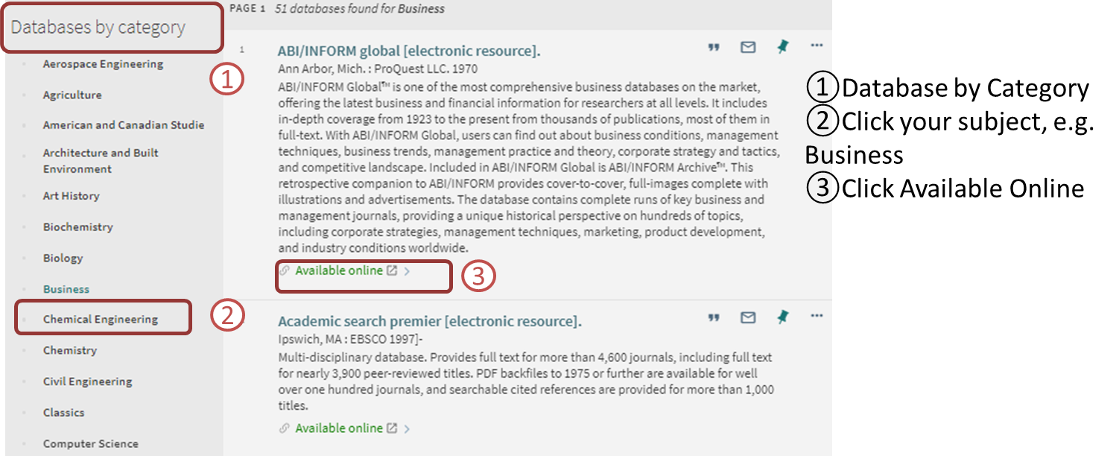Open ABI/INFORM global title link
This screenshot has height=456, width=1119.
point(408,51)
